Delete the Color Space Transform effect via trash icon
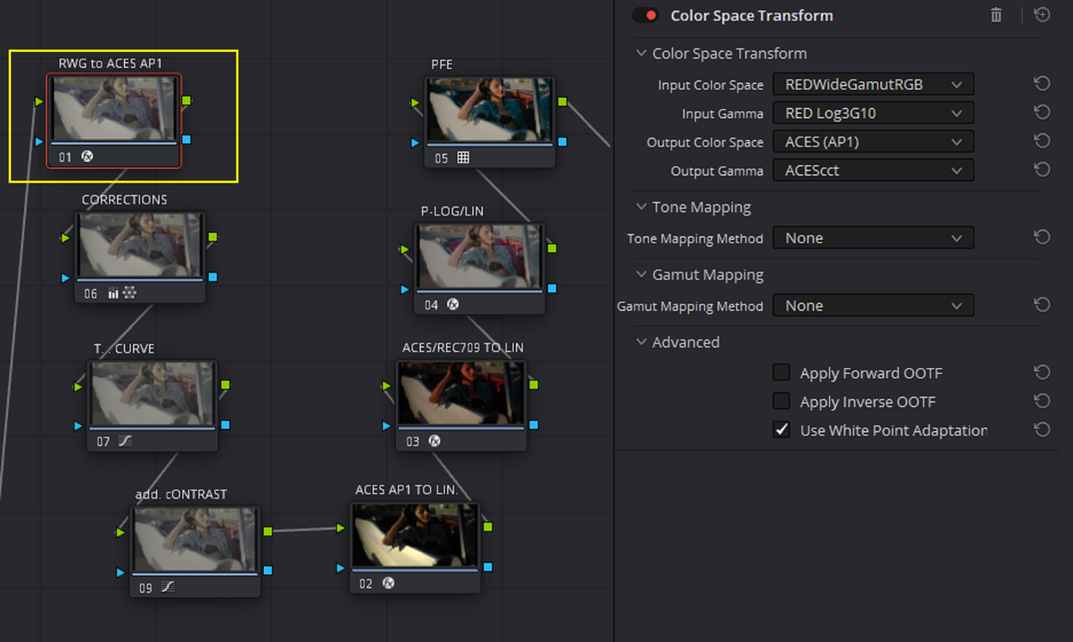 (x=996, y=15)
